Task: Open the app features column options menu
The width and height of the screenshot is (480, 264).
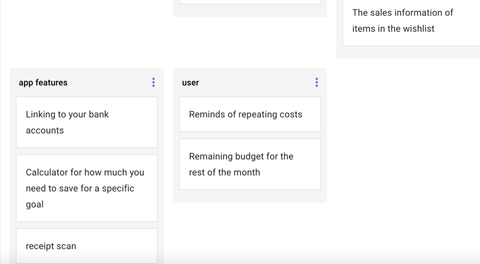Action: coord(153,83)
